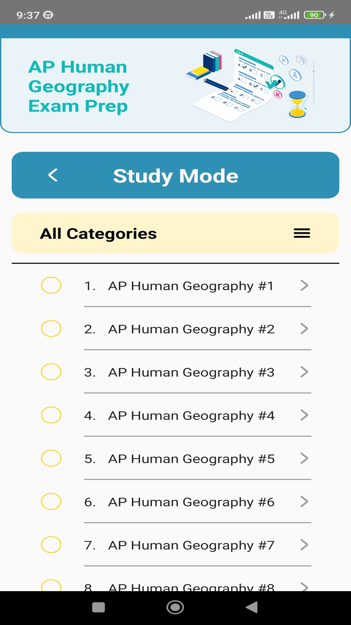Select the circle for AP Human Geography #3
Viewport: 351px width, 625px height.
(x=51, y=372)
